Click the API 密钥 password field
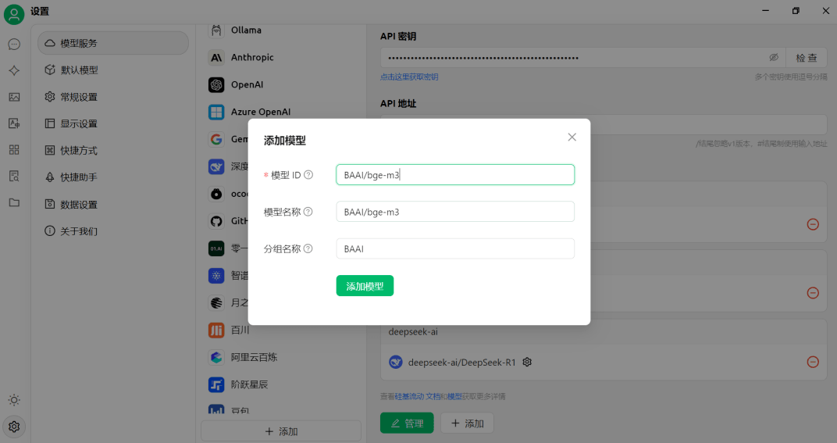The width and height of the screenshot is (837, 443). (x=582, y=58)
